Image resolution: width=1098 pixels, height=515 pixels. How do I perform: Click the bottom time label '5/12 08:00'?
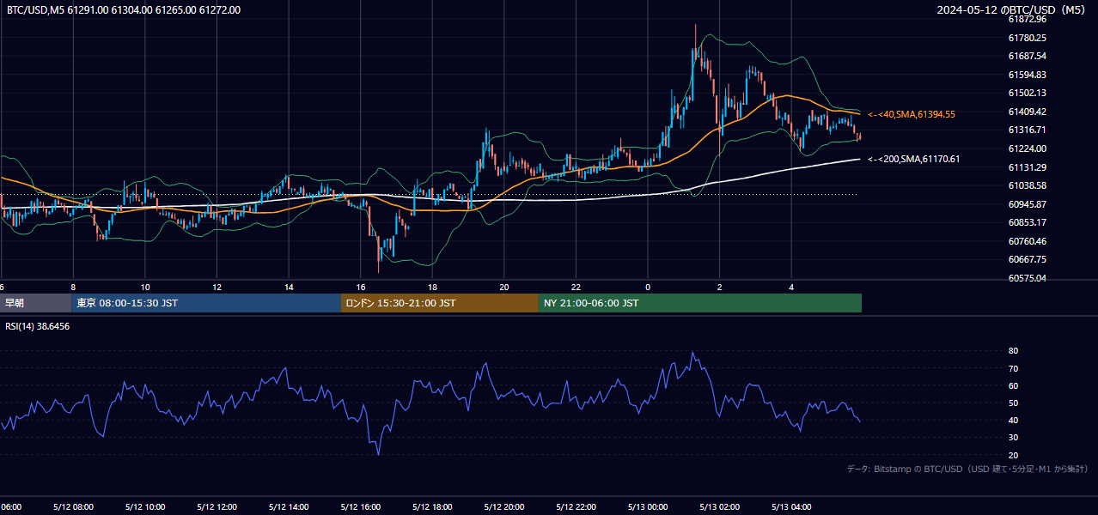(x=73, y=507)
